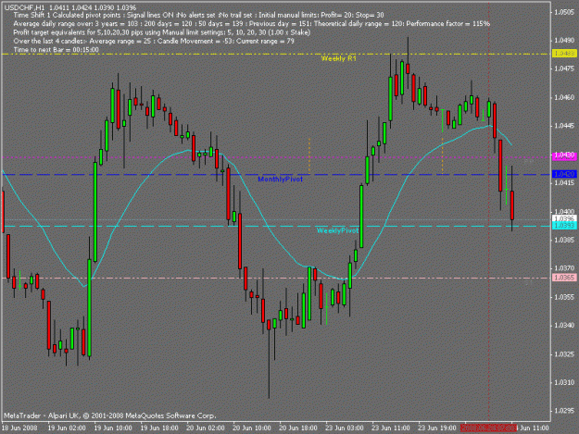Click the 'Profit target equivalents' info line
Viewport: 579px width, 434px height.
(x=162, y=32)
